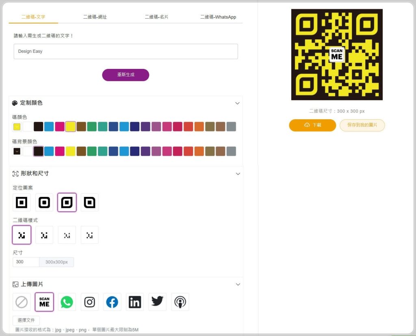This screenshot has width=416, height=336.
Task: Select the LinkedIn logo for the QR code
Action: (135, 302)
